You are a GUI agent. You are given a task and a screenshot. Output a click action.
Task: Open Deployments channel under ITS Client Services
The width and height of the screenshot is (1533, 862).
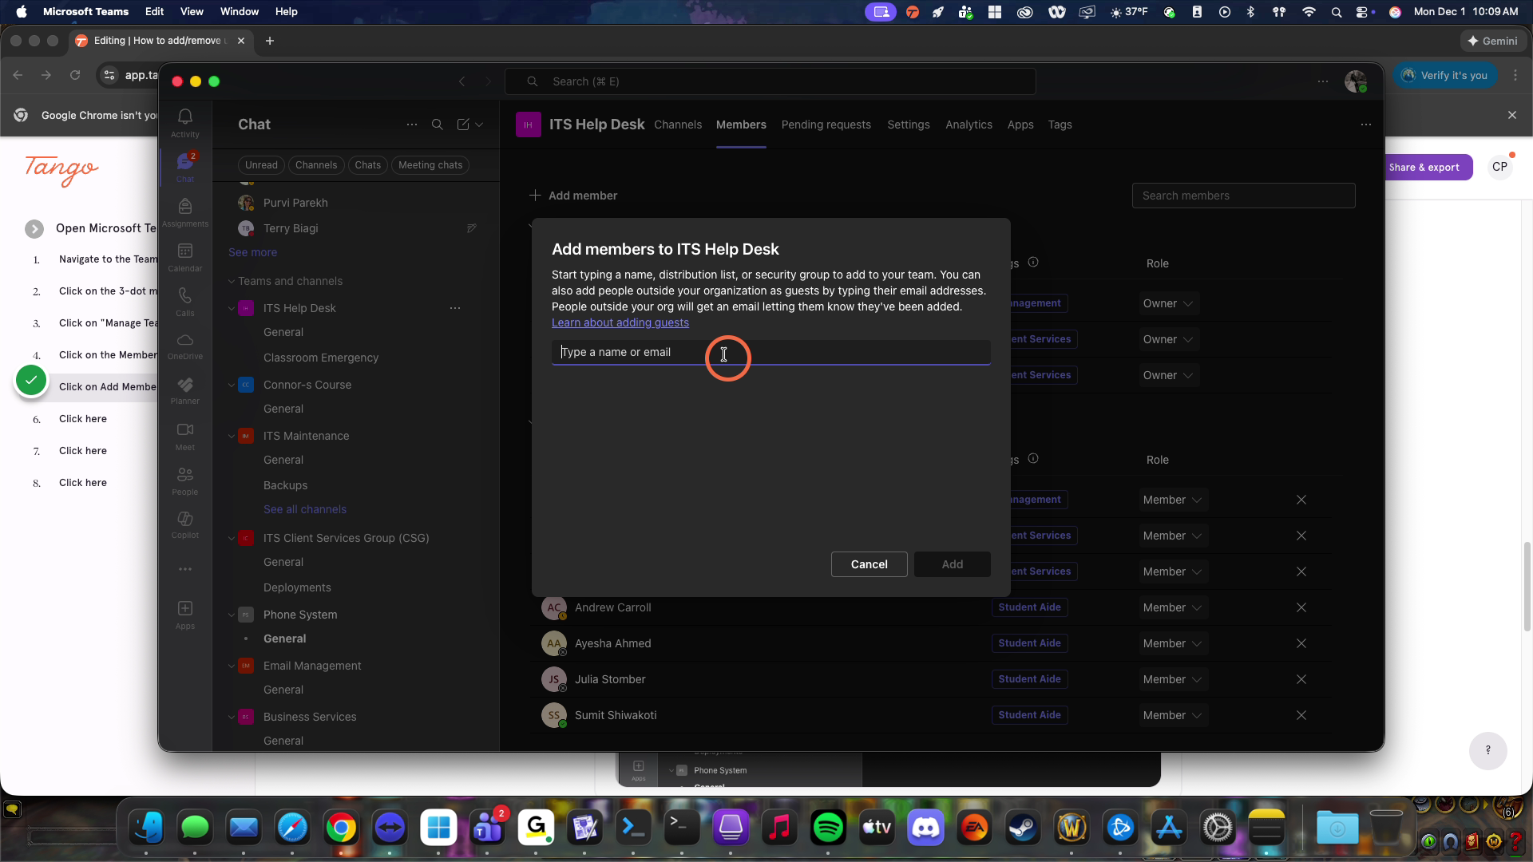pos(297,587)
